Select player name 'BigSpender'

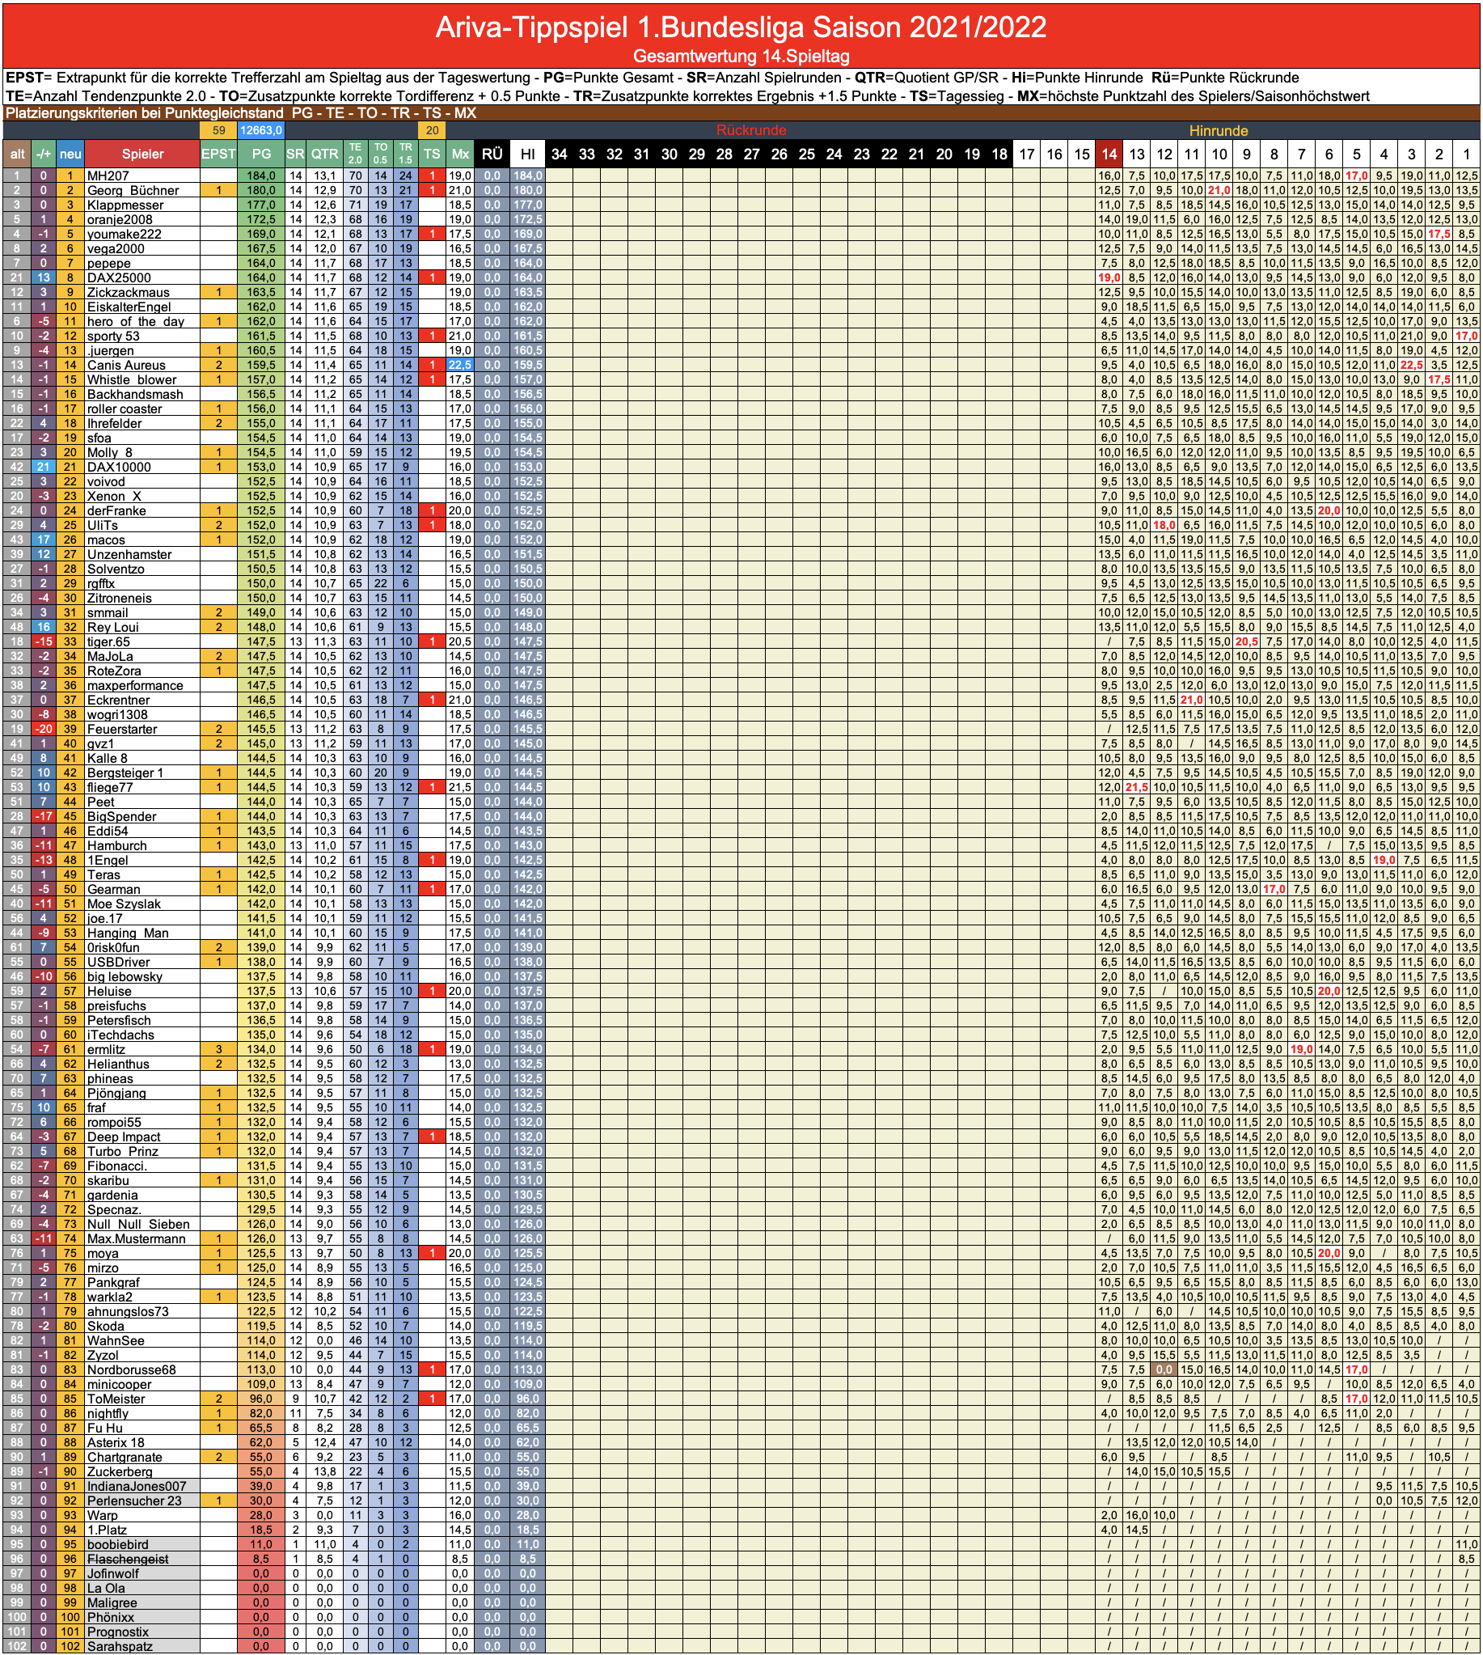(121, 816)
